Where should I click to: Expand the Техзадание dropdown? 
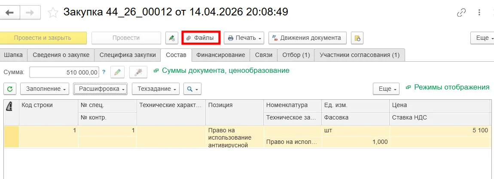click(x=156, y=89)
